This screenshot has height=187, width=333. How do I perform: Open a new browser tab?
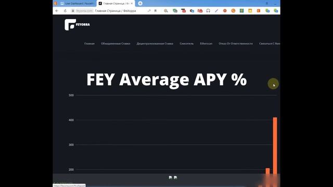140,4
